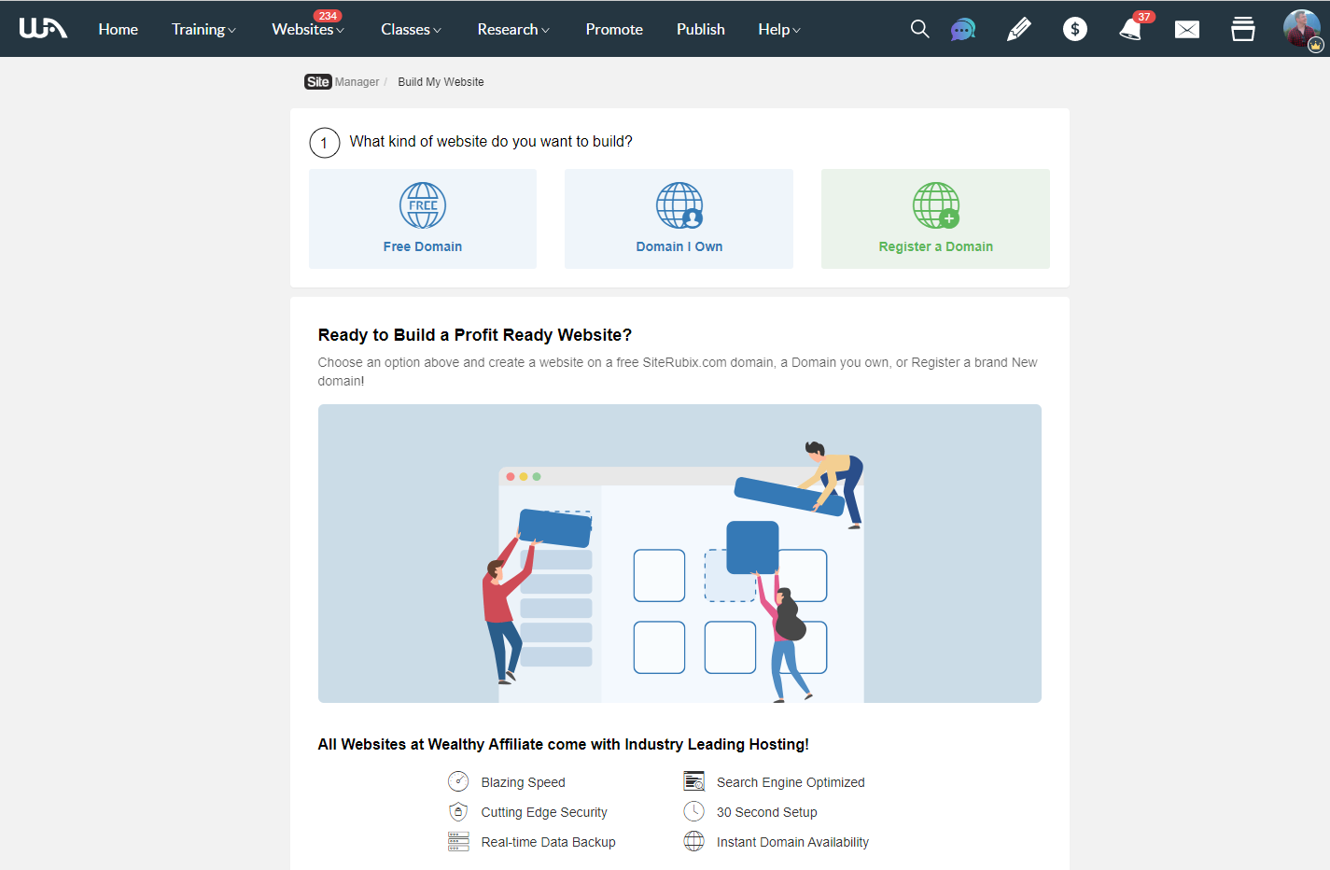Open the Publish menu item
Viewport: 1330px width, 870px height.
[x=701, y=29]
